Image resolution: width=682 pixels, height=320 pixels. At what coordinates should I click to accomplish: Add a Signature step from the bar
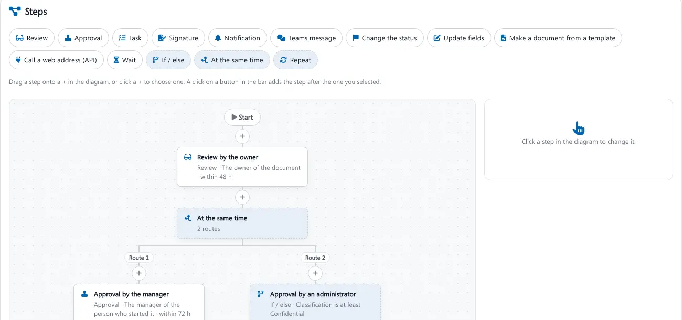coord(178,38)
